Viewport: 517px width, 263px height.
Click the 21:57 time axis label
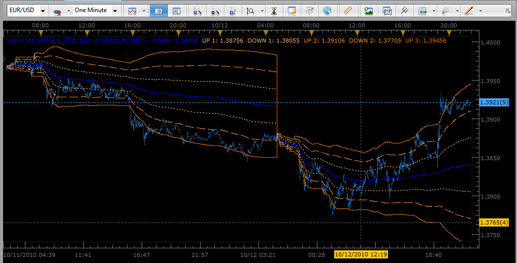click(x=200, y=255)
